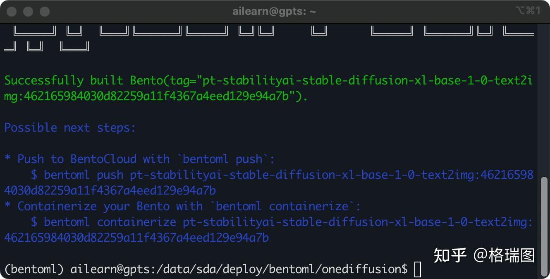Click the red close traffic light

pos(12,11)
